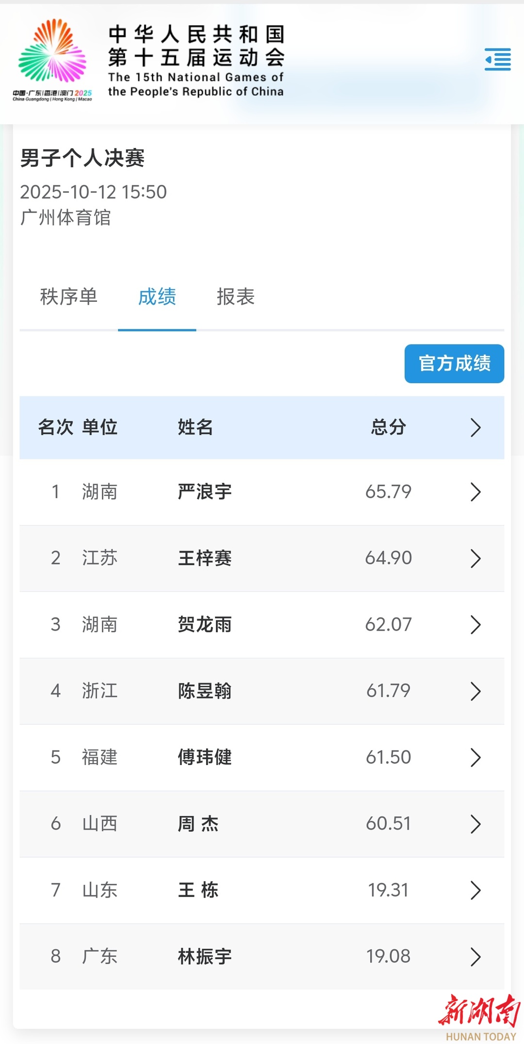Click the chevron for 林振宇

475,957
